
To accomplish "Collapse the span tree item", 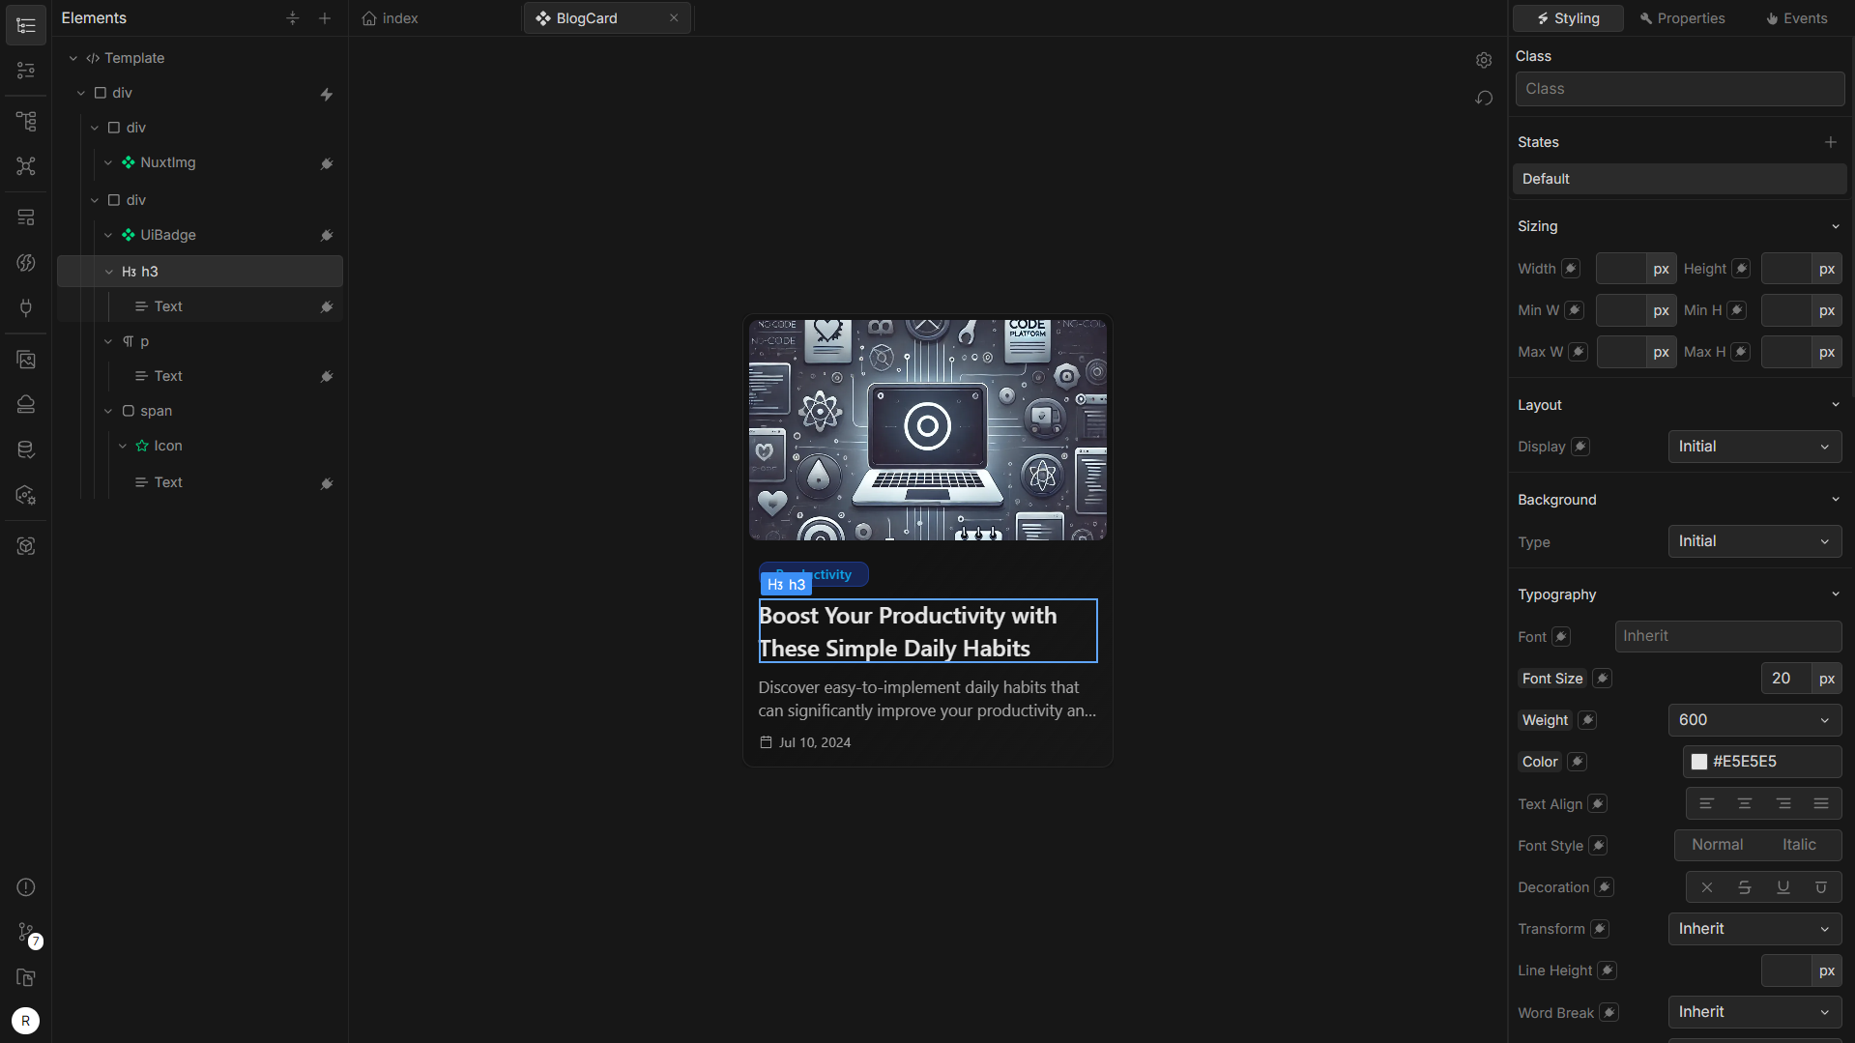I will [x=108, y=411].
